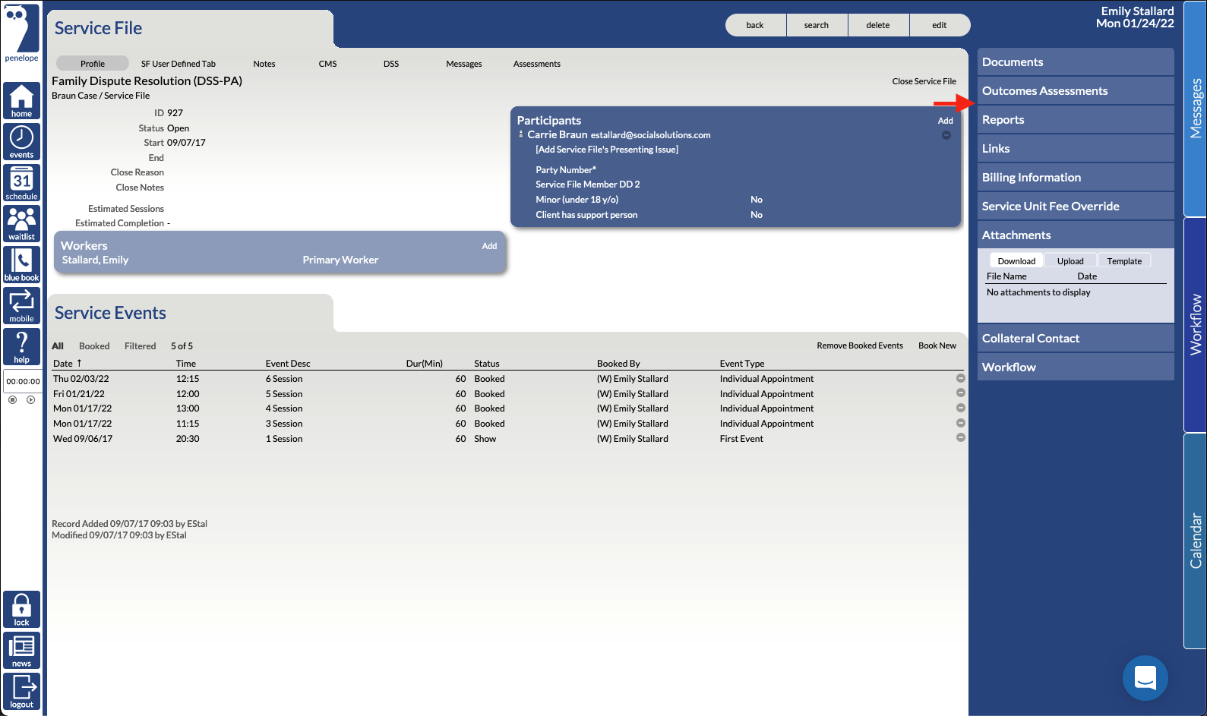Click the edit button
The width and height of the screenshot is (1207, 716).
click(940, 25)
